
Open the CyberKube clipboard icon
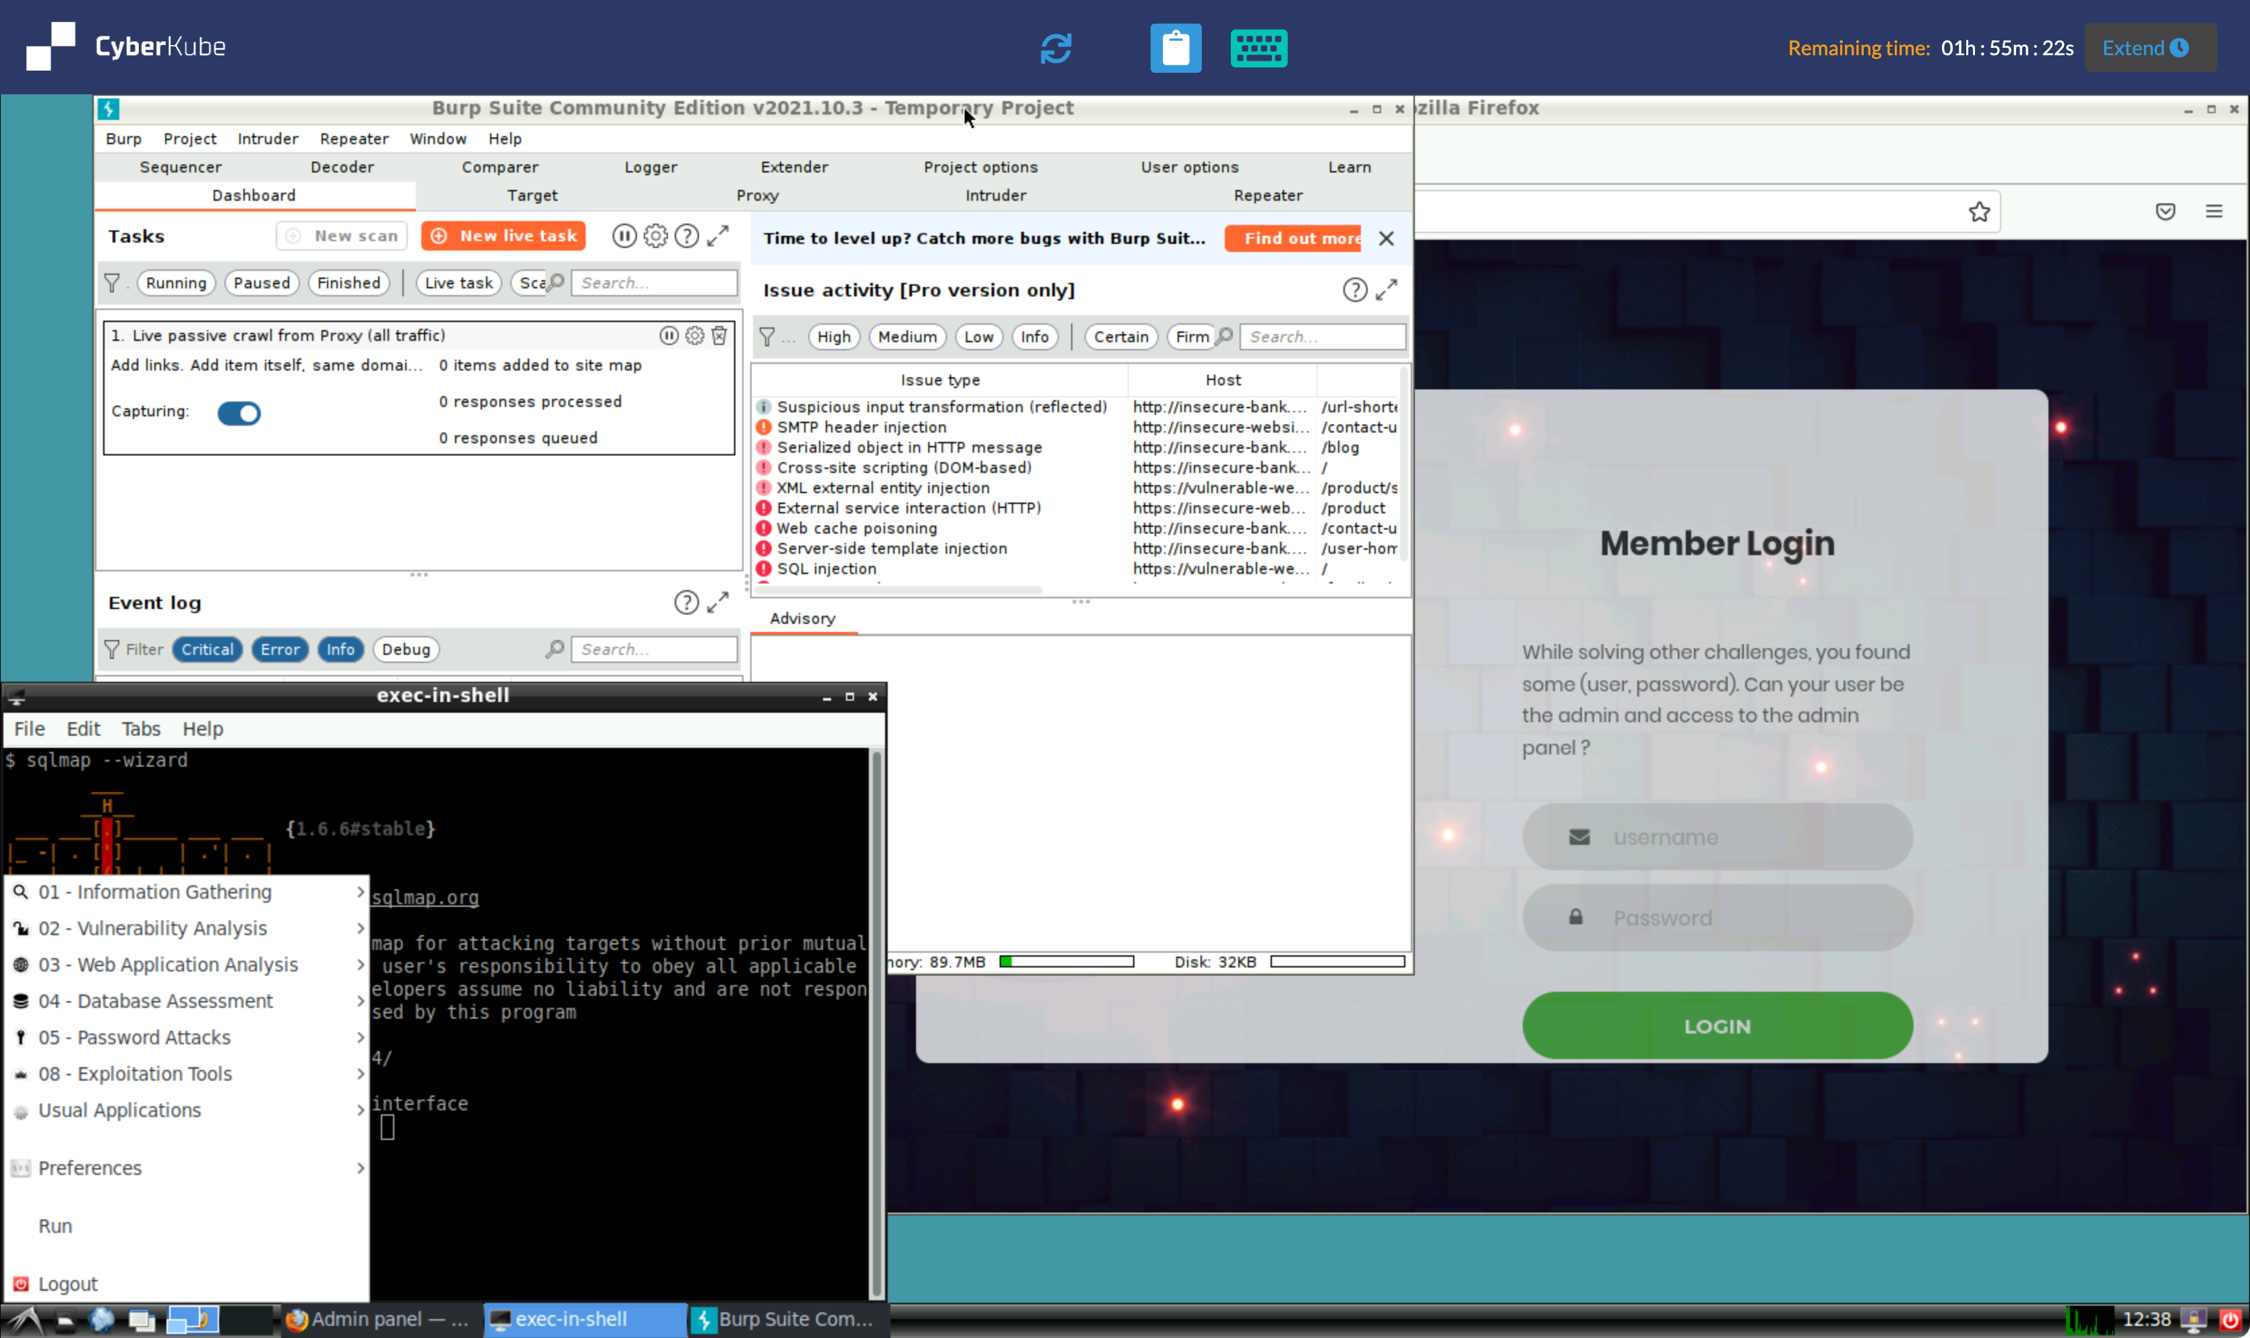pos(1175,48)
